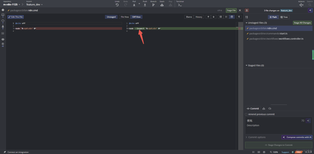Open the Terminal from toolbar

(x=180, y=5)
